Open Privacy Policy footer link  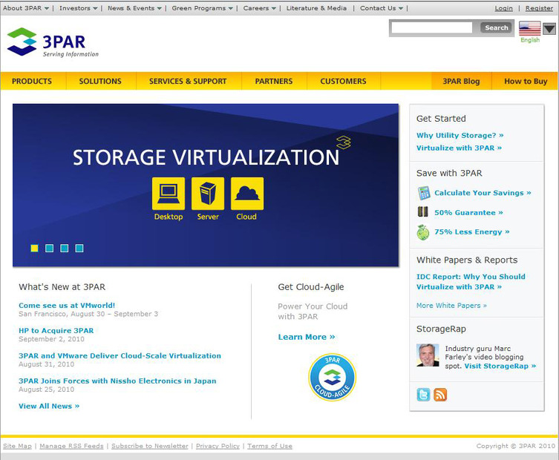click(x=218, y=446)
